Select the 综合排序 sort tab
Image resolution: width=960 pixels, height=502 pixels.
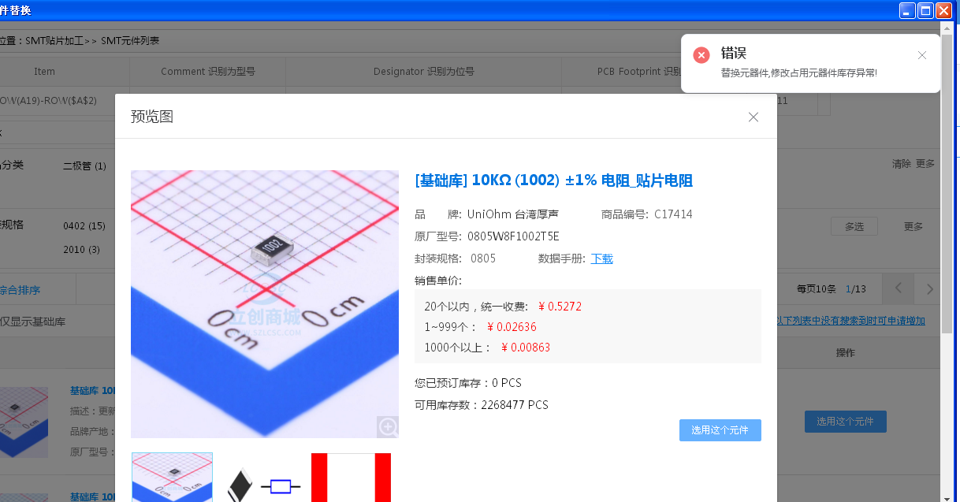[x=19, y=290]
